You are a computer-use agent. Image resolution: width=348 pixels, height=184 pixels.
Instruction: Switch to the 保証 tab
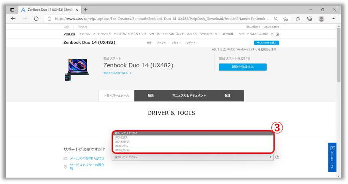pos(227,96)
